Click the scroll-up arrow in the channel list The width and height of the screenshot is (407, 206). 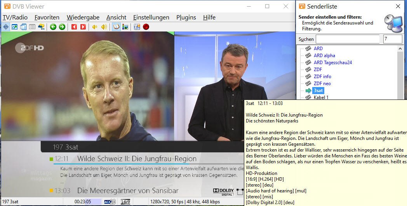pos(400,48)
